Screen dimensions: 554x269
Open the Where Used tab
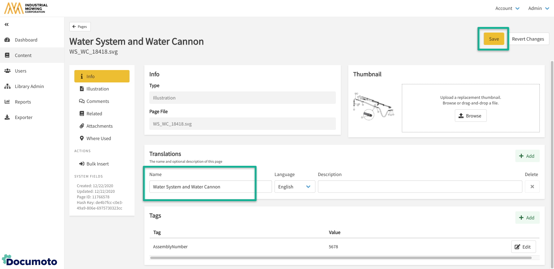(x=99, y=139)
